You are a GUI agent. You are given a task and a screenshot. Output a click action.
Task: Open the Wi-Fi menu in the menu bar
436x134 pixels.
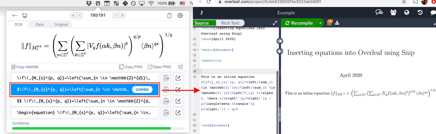[151, 3]
